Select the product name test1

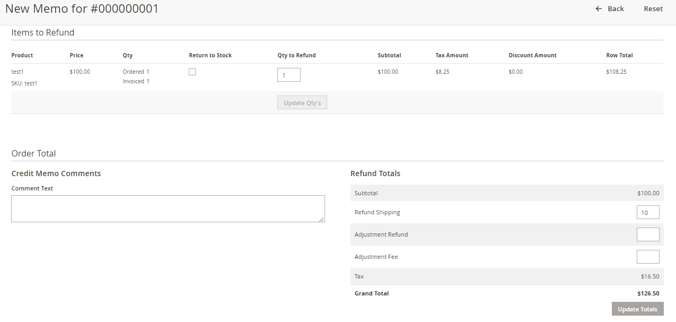click(16, 71)
